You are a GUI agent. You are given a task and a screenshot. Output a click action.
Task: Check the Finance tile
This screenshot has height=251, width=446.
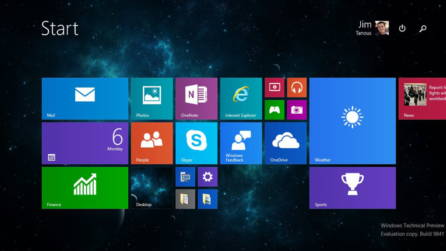pyautogui.click(x=84, y=188)
